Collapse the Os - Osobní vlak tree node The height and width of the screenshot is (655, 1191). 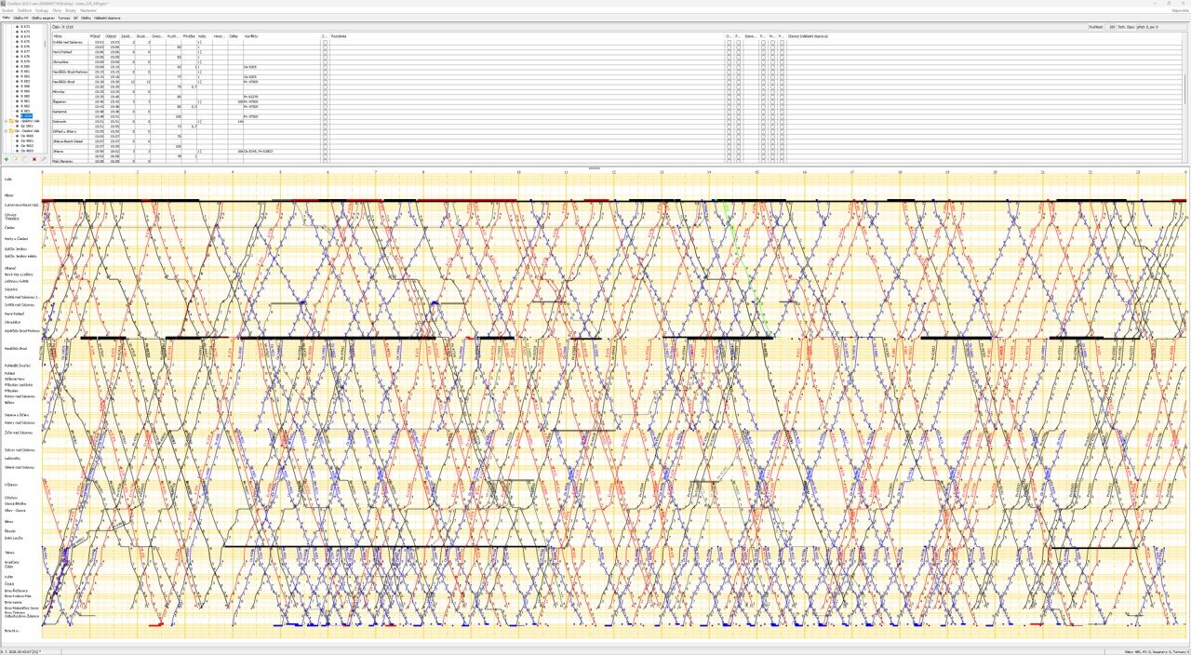(x=6, y=131)
